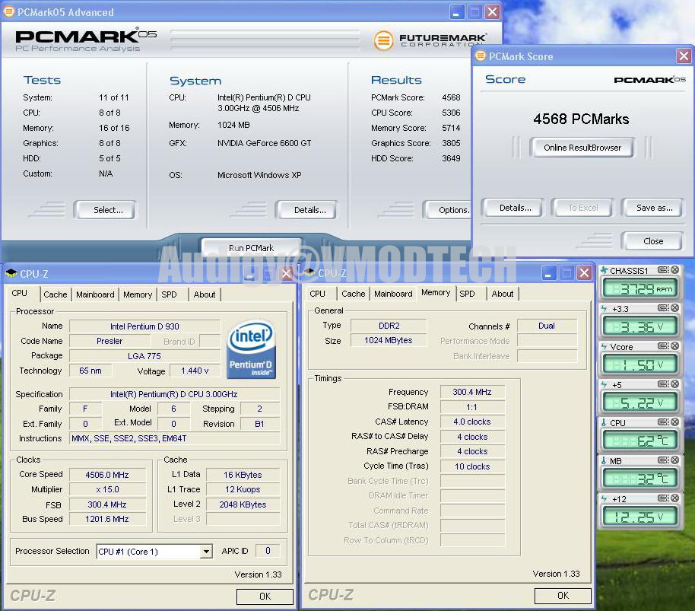
Task: Close the +12 voltage sensor panel
Action: coord(674,499)
